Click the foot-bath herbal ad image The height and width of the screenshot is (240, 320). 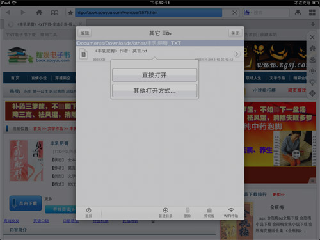[280, 143]
